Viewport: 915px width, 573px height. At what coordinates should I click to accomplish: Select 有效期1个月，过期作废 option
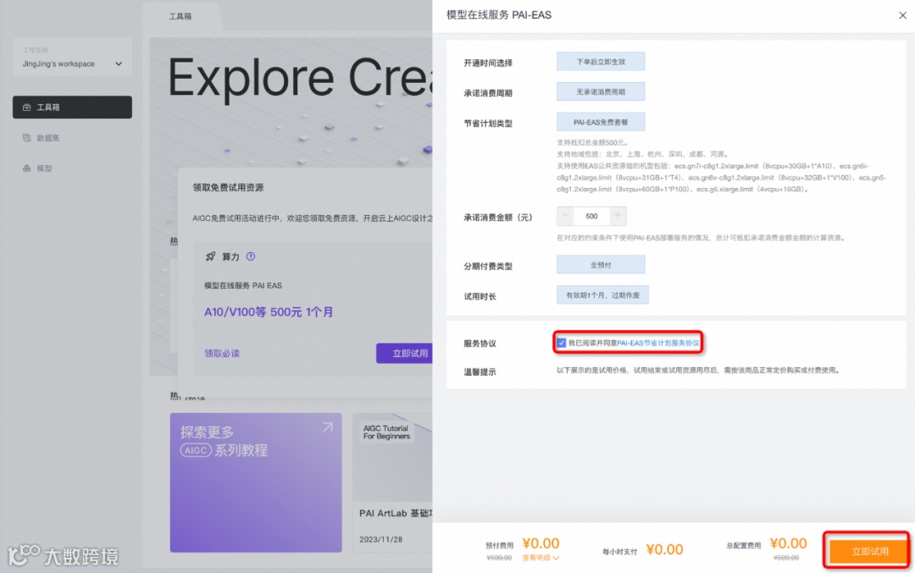[602, 295]
